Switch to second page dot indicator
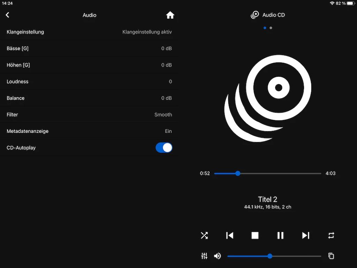Screen dimensions: 357x268 [271, 28]
